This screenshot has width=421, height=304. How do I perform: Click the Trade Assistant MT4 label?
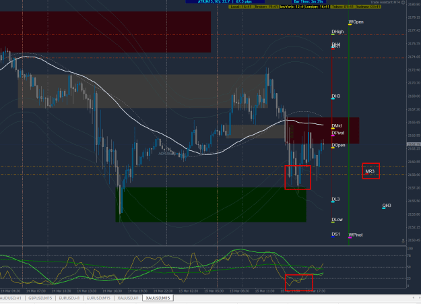coord(385,2)
